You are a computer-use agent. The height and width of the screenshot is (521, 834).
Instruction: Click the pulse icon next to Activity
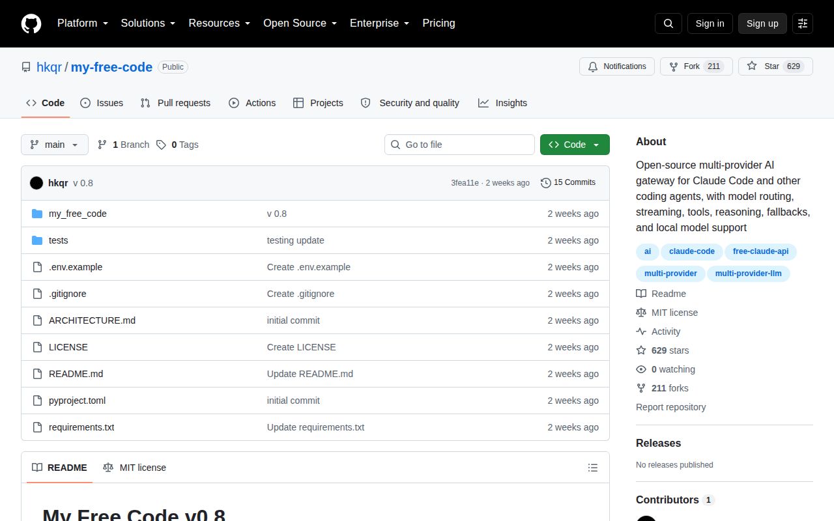[x=641, y=331]
